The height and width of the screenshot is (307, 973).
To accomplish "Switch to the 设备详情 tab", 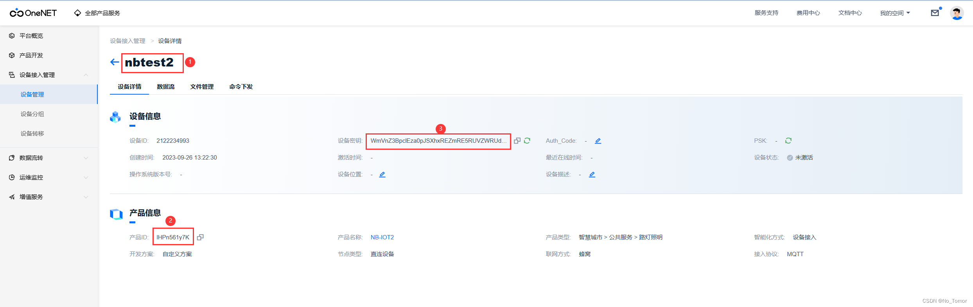I will pos(129,86).
